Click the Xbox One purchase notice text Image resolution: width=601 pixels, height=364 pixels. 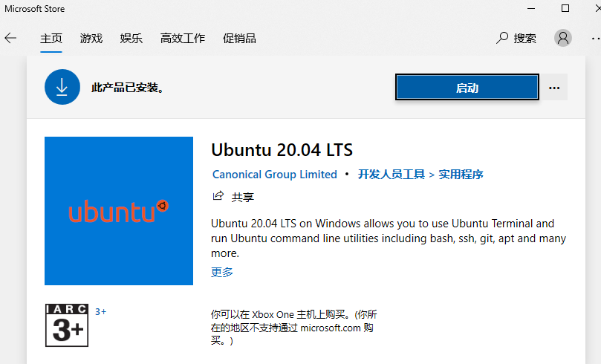[x=293, y=327]
